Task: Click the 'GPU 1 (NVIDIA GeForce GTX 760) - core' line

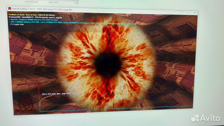Action: pos(72,23)
